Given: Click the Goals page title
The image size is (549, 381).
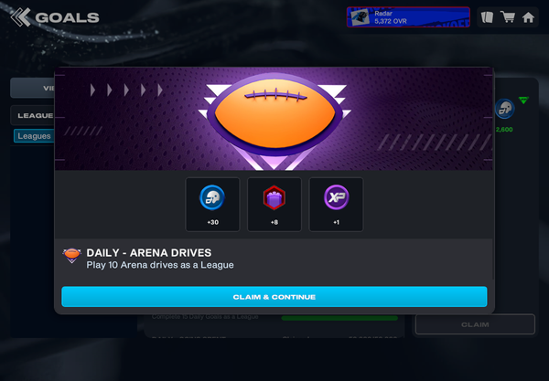Looking at the screenshot, I should click(67, 17).
